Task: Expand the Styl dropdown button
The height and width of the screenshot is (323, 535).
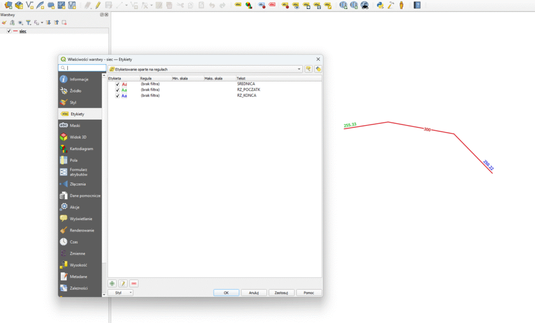Action: [x=120, y=293]
